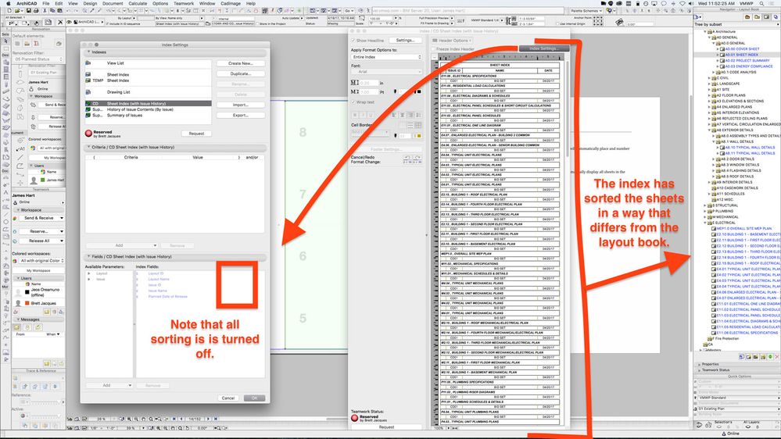Open the Teamwork menu
Image resolution: width=781 pixels, height=439 pixels.
click(184, 3)
